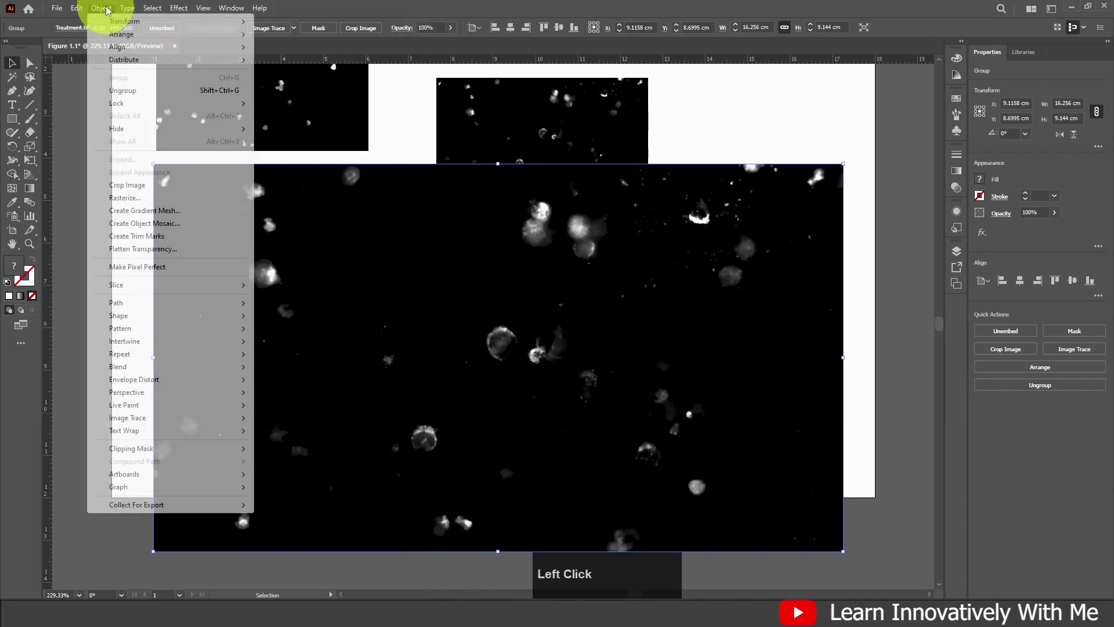Click Crop Image in Quick Actions
This screenshot has height=627, width=1114.
pos(1005,349)
